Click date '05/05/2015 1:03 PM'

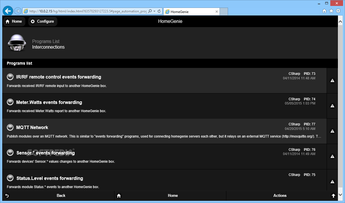click(x=300, y=103)
